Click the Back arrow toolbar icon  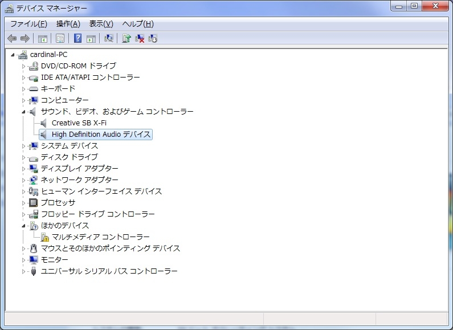click(12, 38)
